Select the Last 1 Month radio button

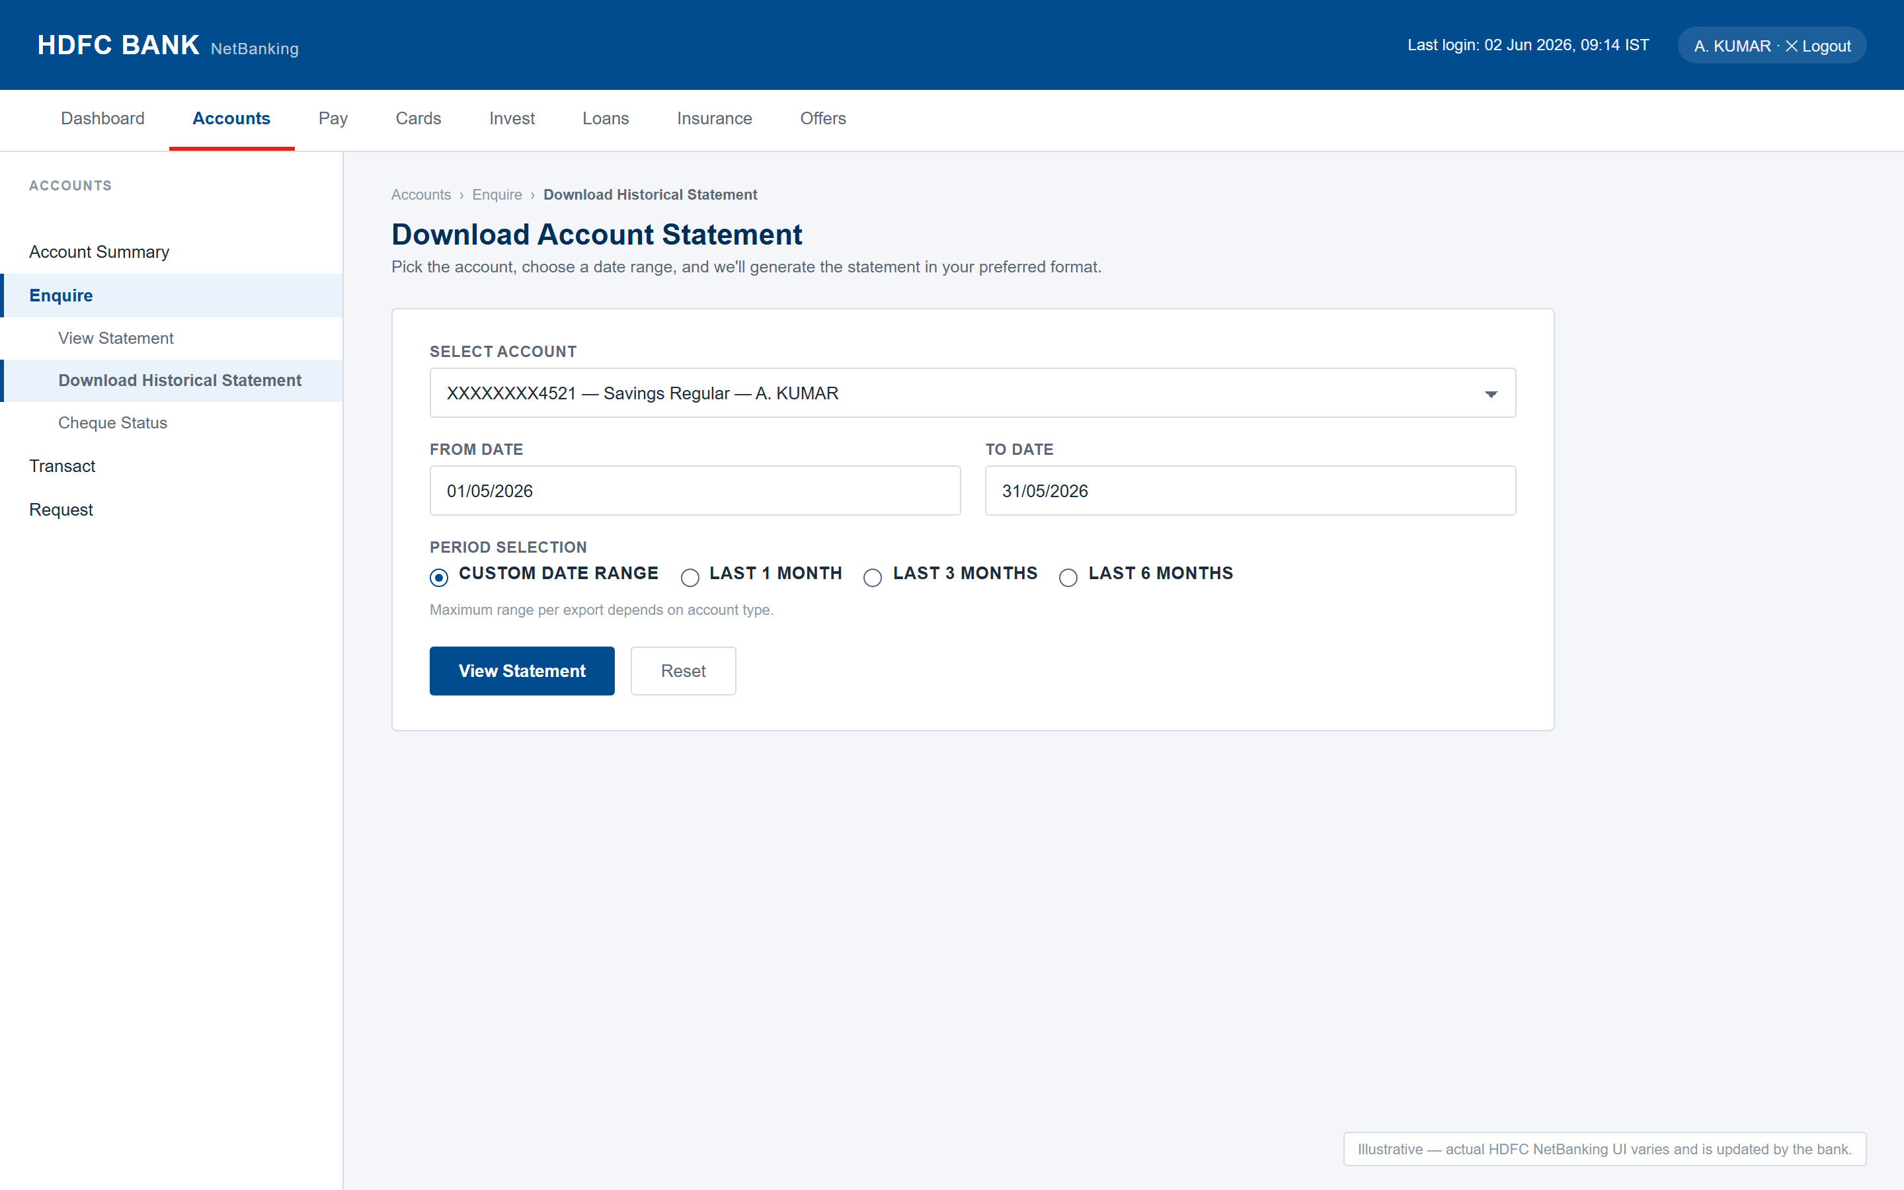690,577
